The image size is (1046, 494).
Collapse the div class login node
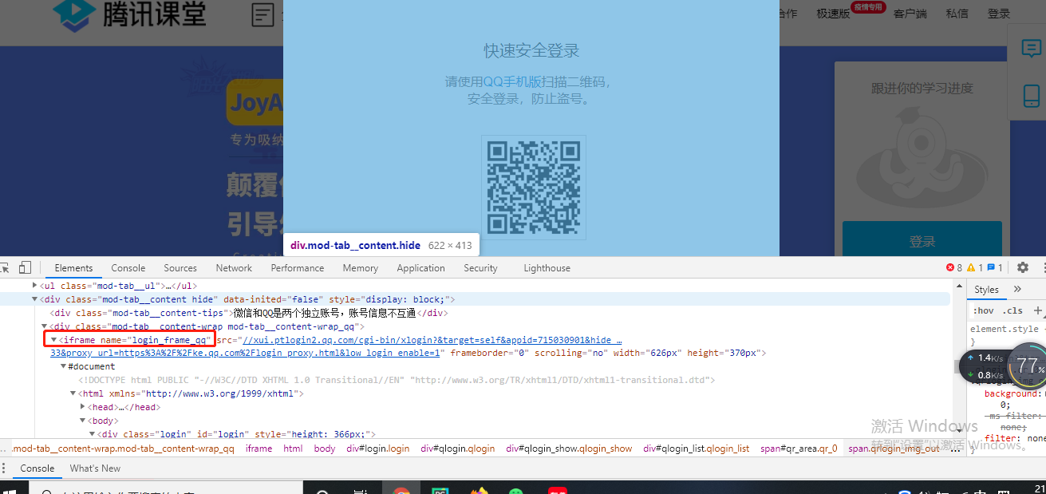(x=93, y=434)
